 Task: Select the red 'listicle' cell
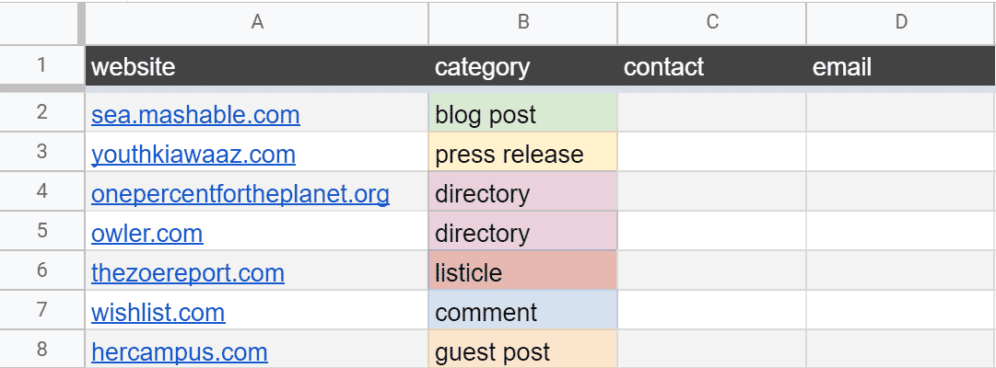click(522, 273)
